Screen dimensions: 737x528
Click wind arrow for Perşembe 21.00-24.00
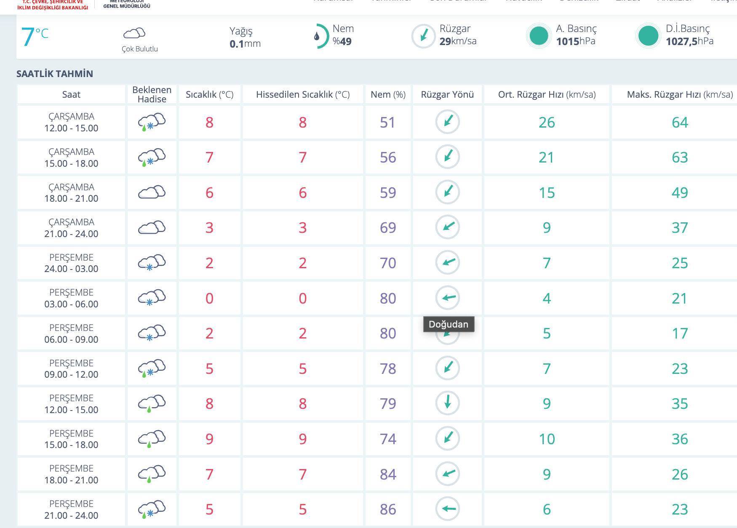click(447, 509)
